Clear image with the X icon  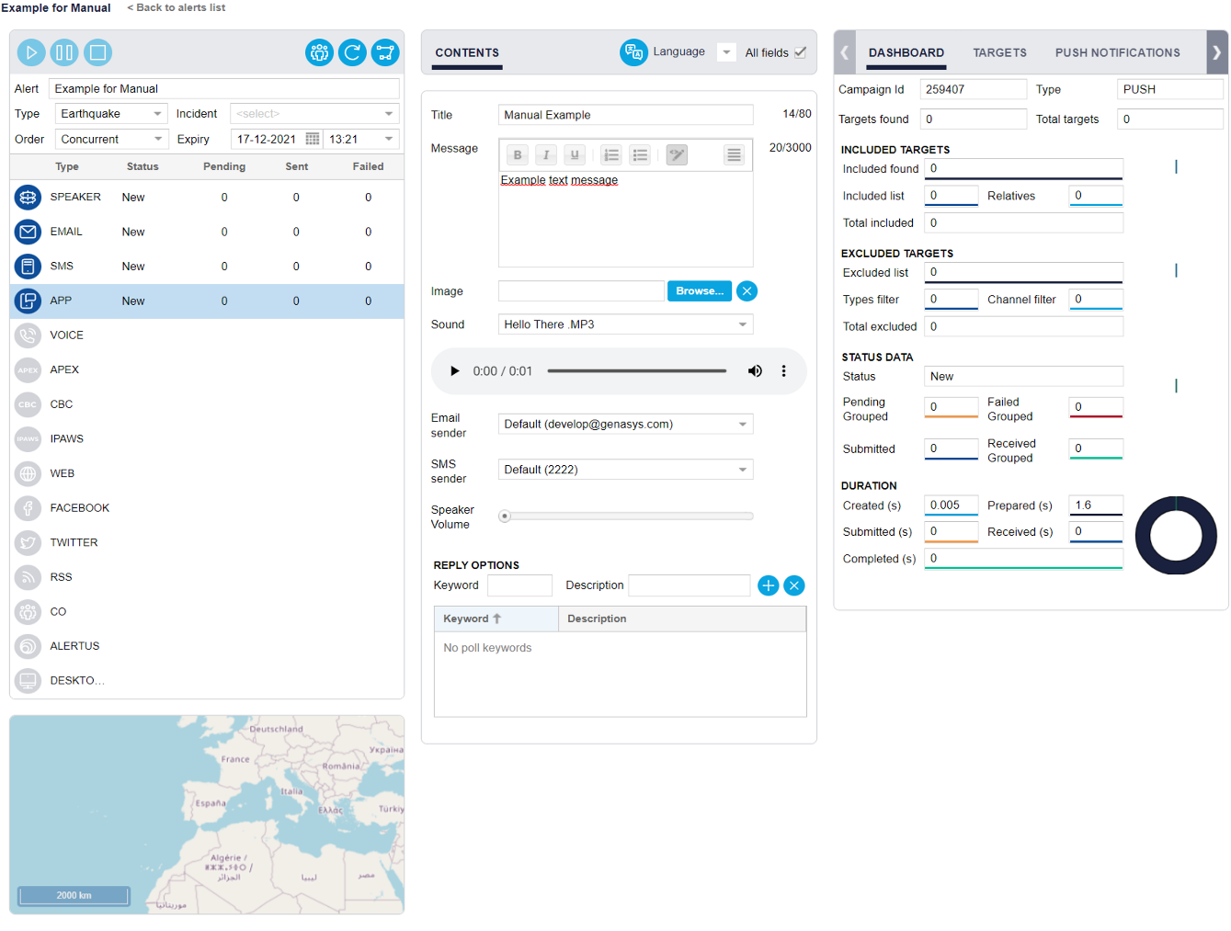tap(747, 291)
